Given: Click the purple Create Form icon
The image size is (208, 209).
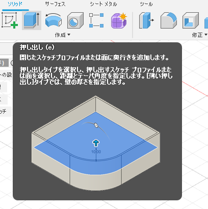Looking at the screenshot, I should coord(119,20).
